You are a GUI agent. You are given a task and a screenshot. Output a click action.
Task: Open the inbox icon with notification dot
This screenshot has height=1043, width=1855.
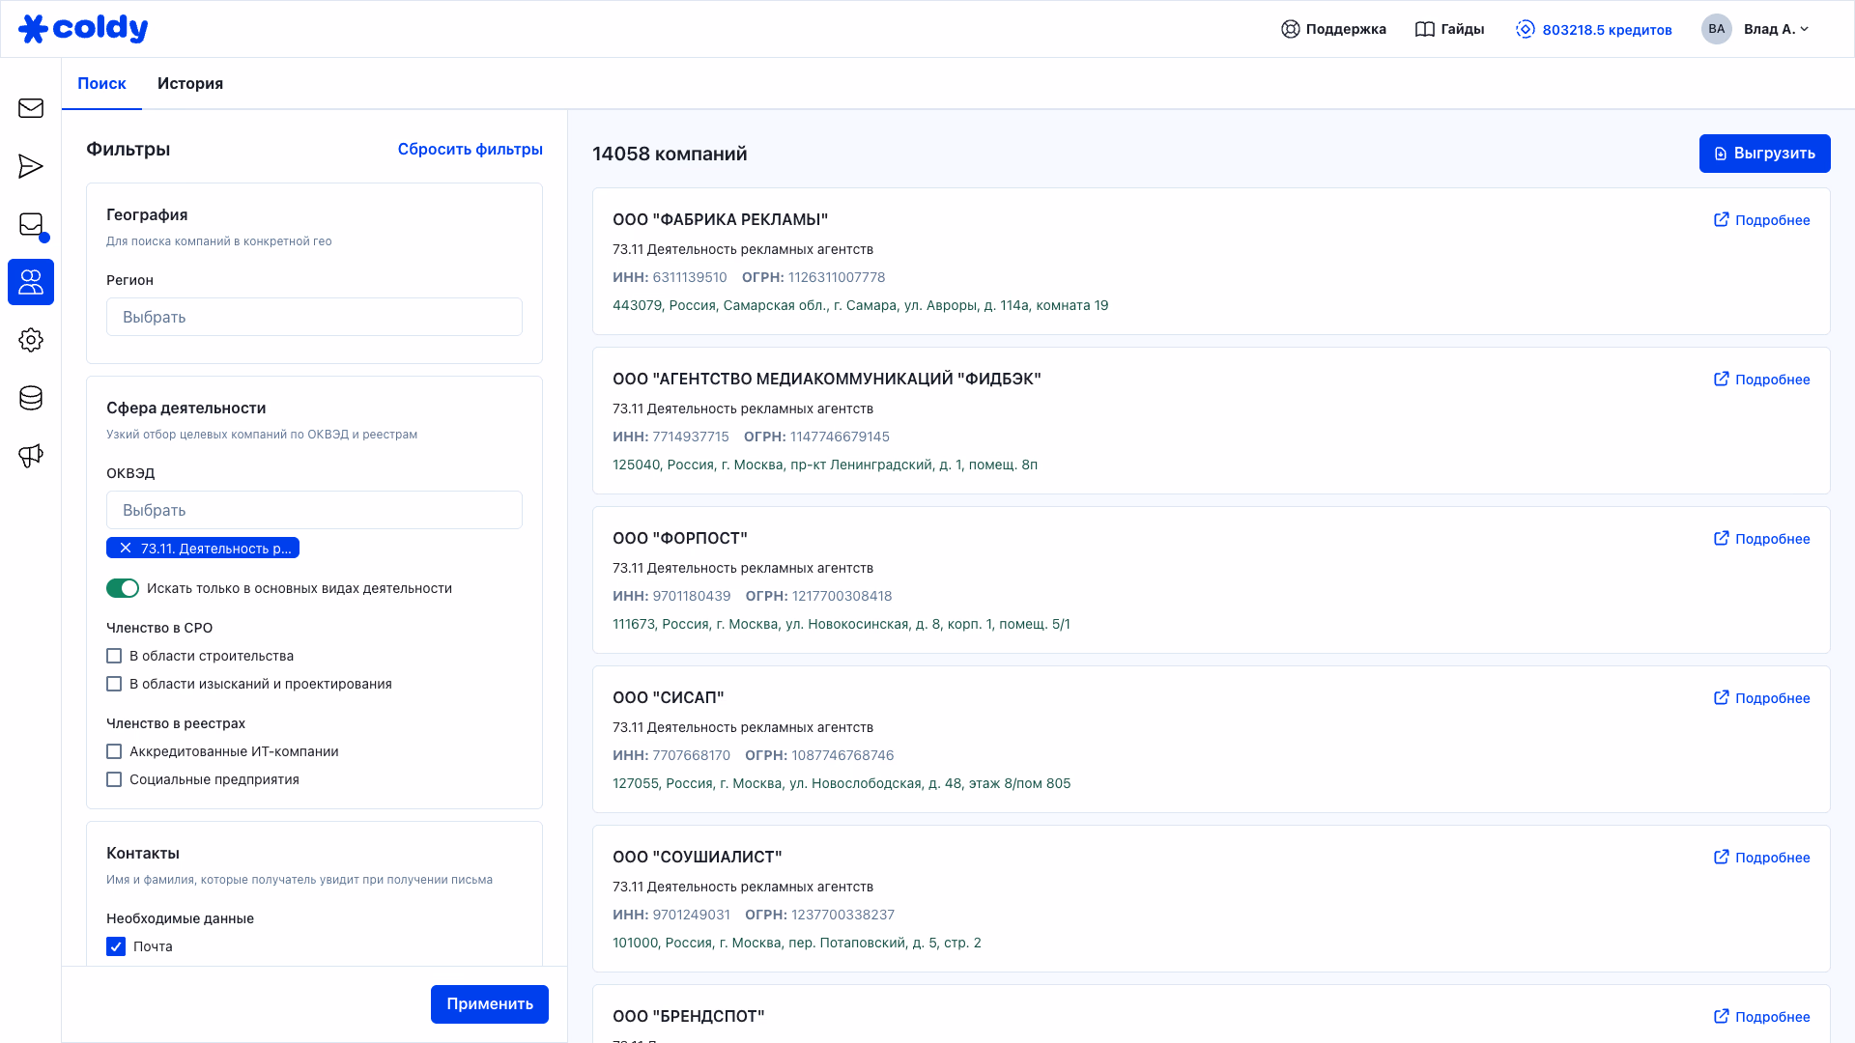tap(31, 224)
